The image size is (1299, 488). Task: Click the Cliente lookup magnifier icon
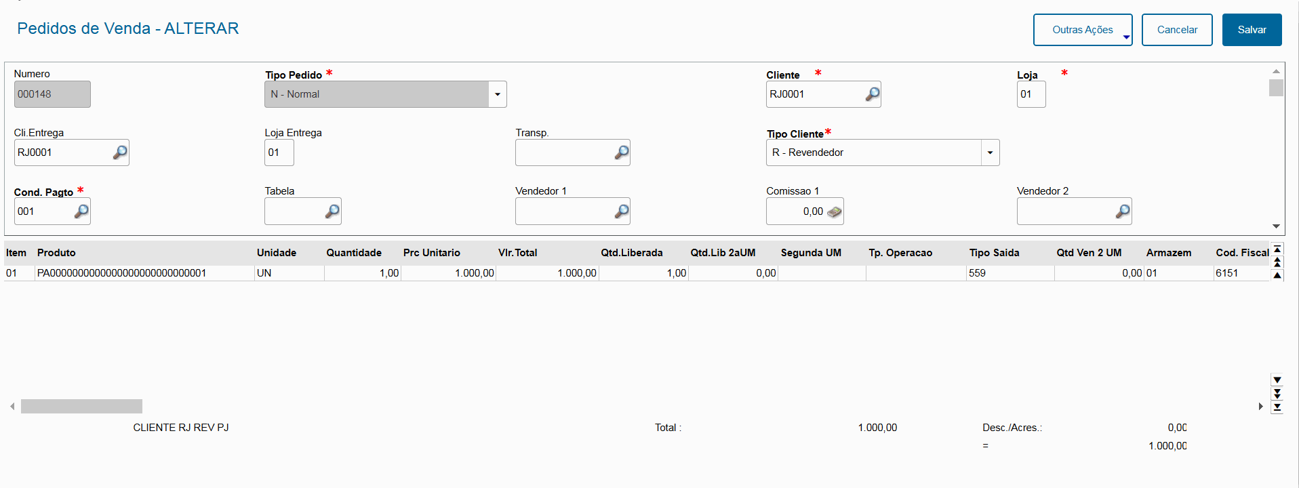(x=872, y=94)
